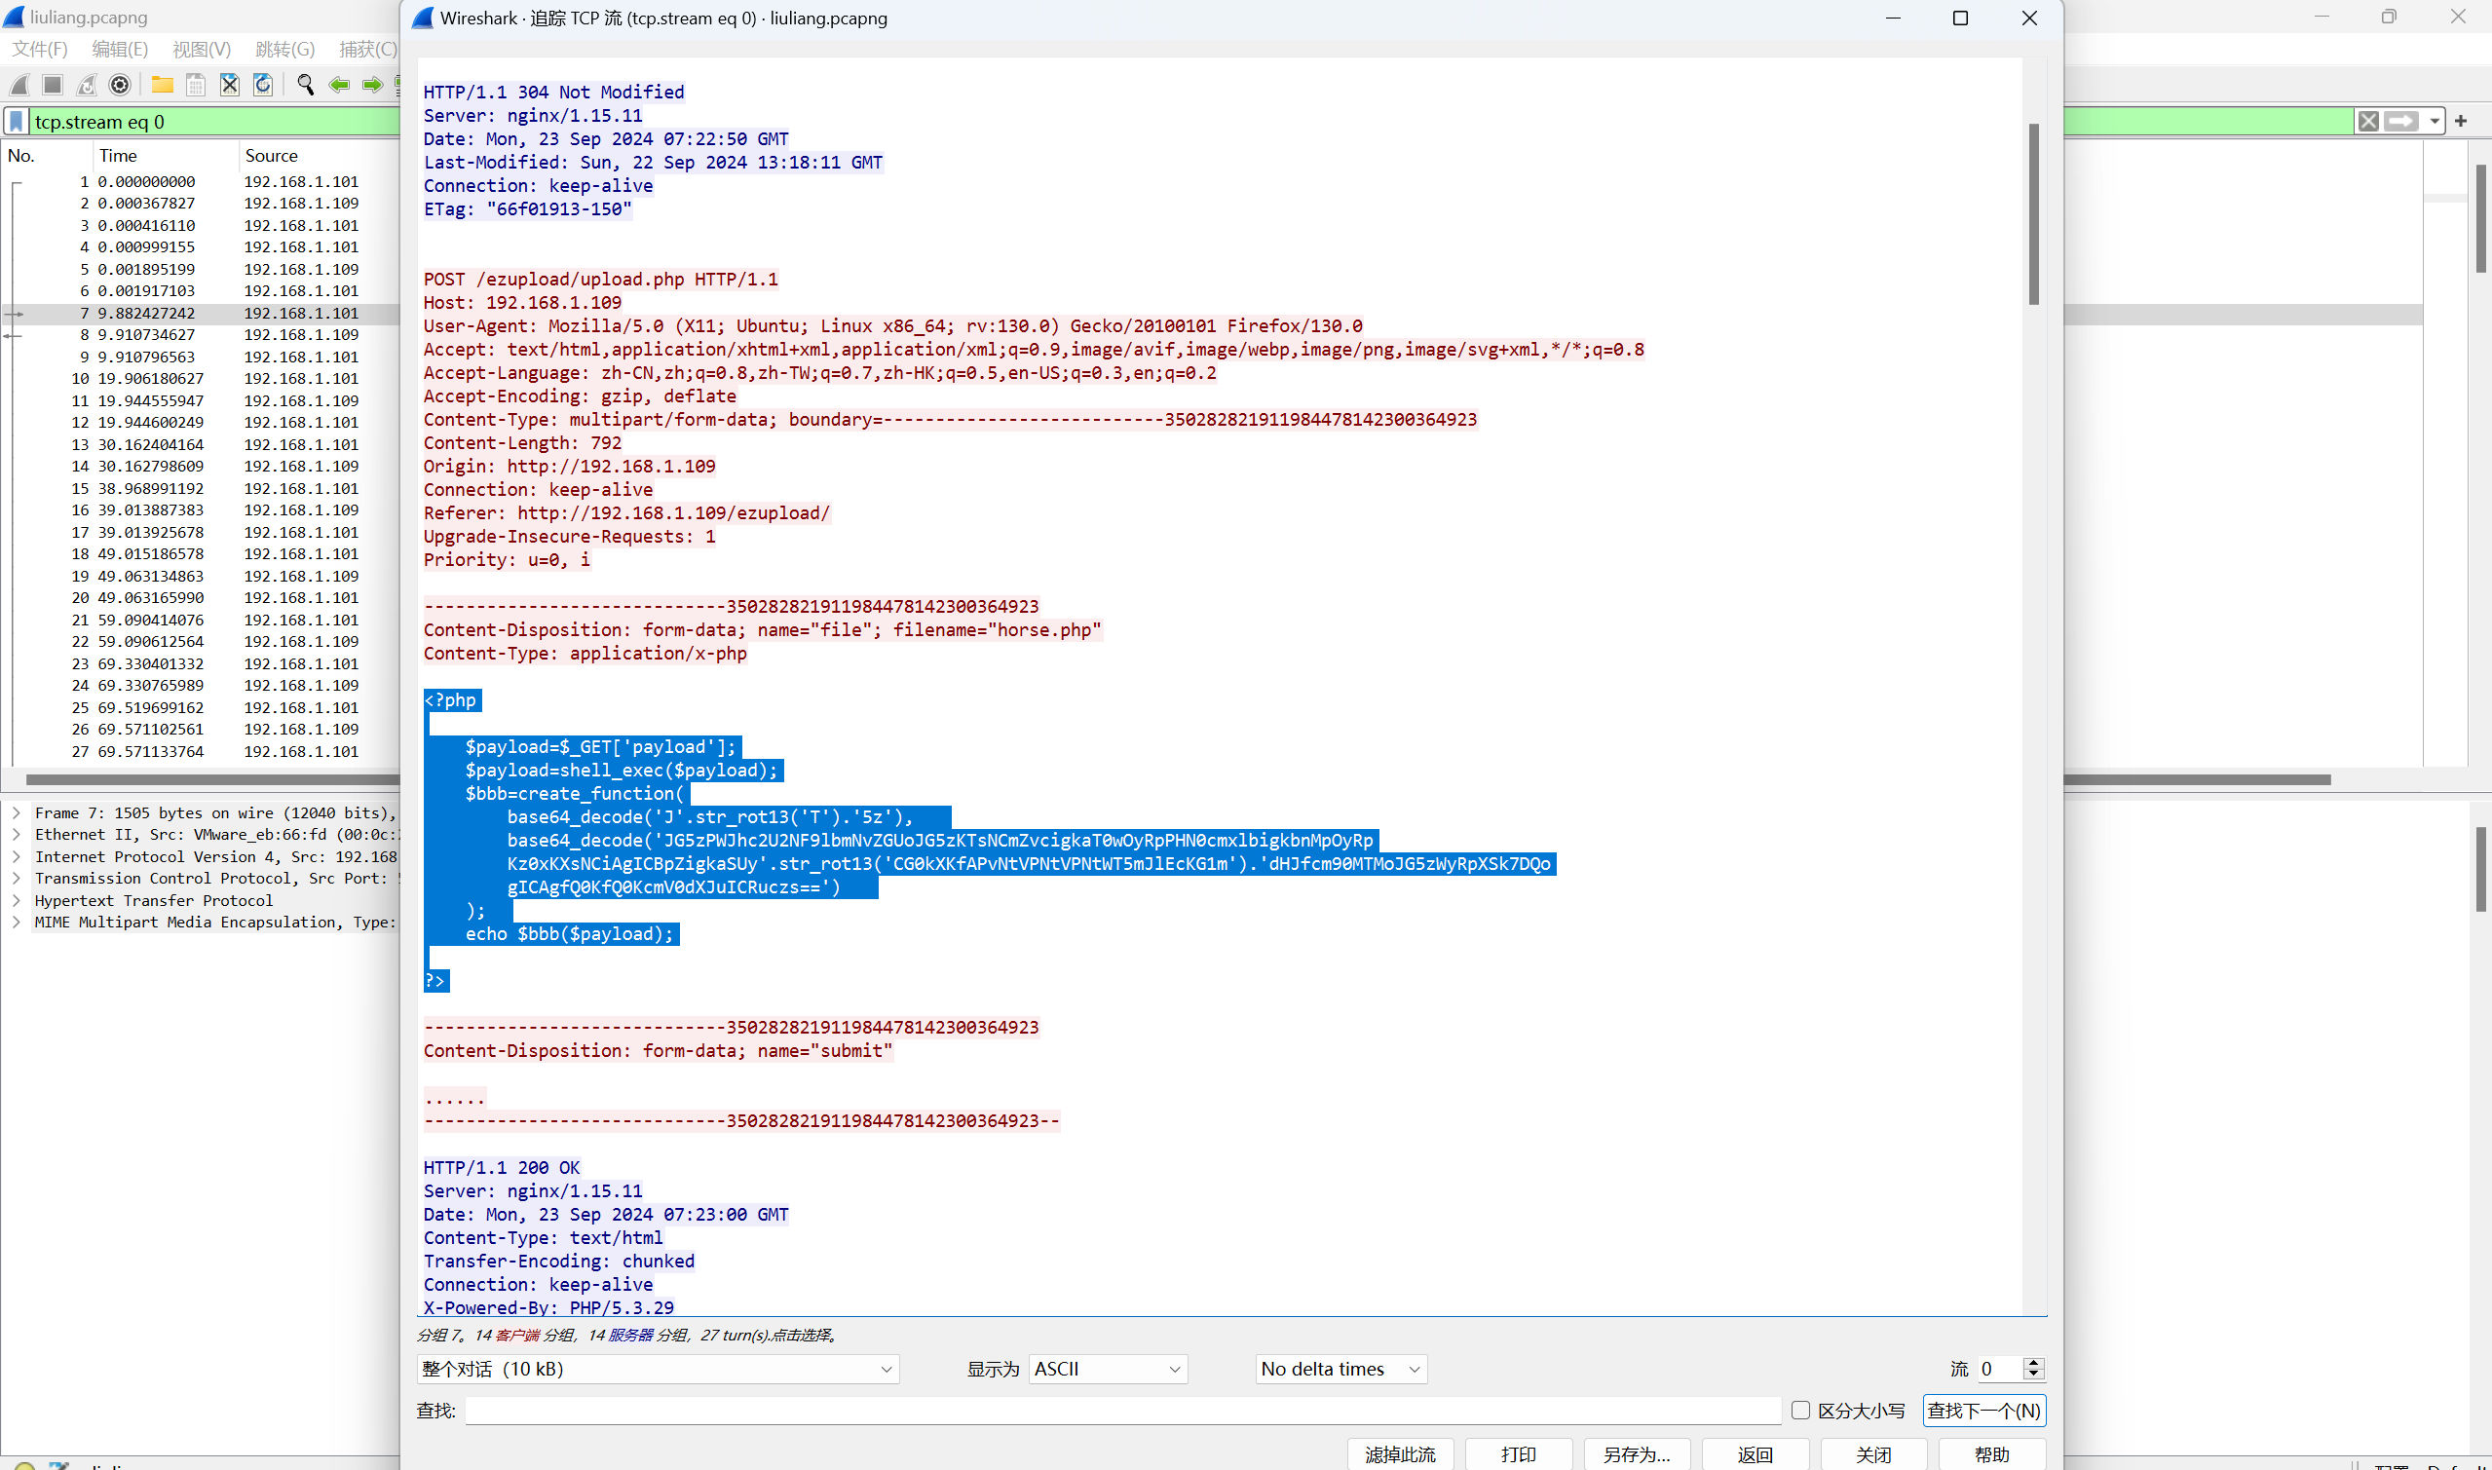
Task: Open capture options gear icon
Action: pyautogui.click(x=120, y=85)
